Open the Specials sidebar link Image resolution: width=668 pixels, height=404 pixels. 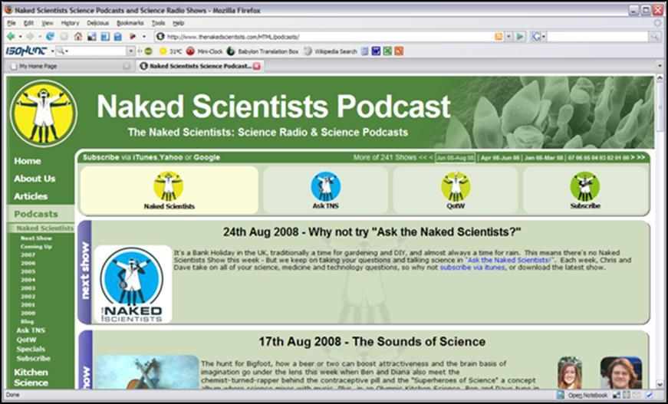point(31,349)
